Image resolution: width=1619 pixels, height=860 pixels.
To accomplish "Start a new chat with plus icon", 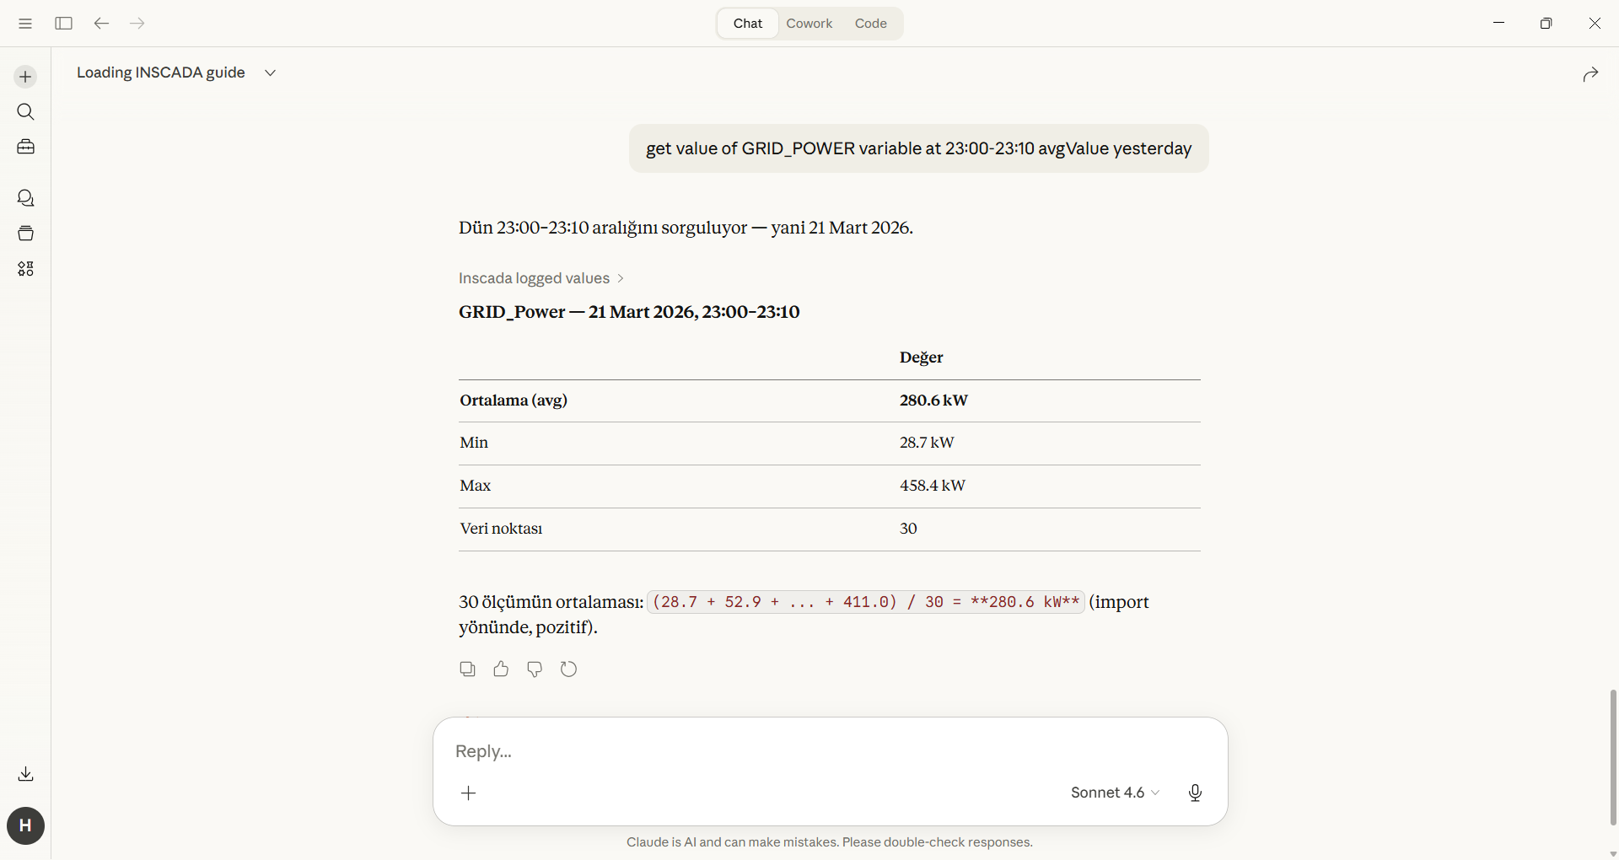I will tap(25, 77).
